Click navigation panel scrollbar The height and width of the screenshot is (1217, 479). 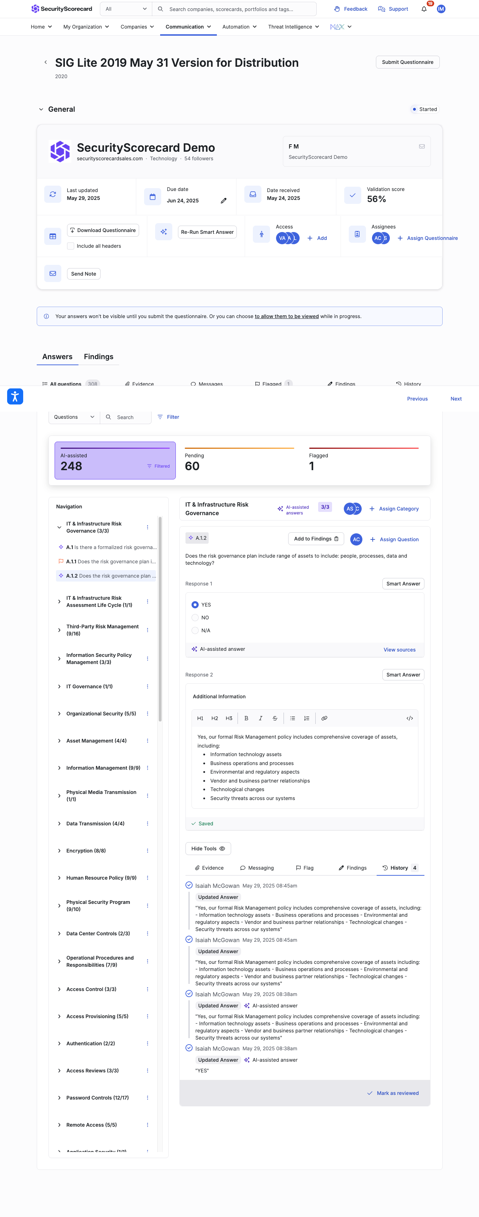click(160, 619)
